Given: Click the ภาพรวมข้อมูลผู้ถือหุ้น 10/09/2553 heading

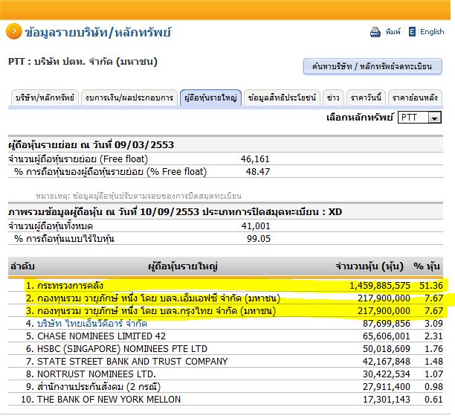Looking at the screenshot, I should coord(175,212).
